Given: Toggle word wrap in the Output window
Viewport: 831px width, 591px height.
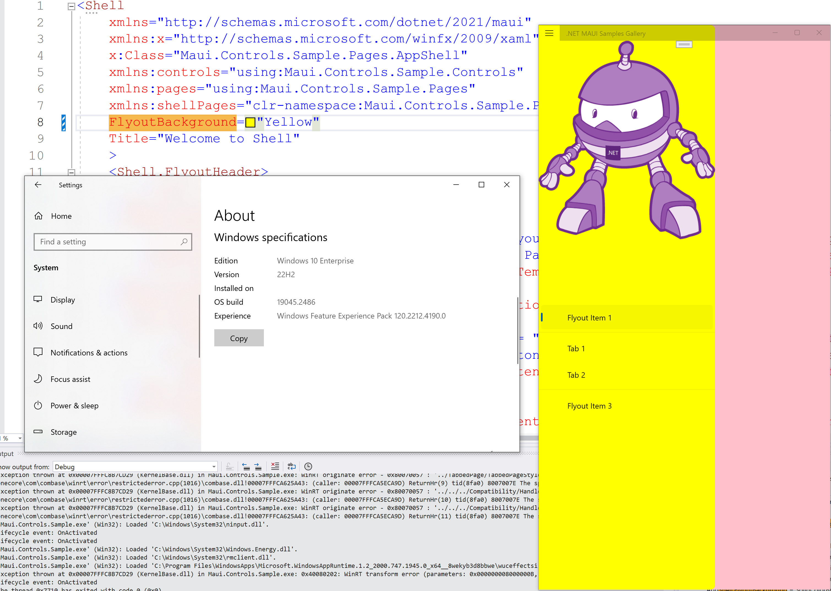Looking at the screenshot, I should pos(291,466).
